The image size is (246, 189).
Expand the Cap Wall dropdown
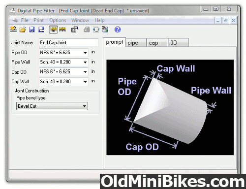coord(85,82)
